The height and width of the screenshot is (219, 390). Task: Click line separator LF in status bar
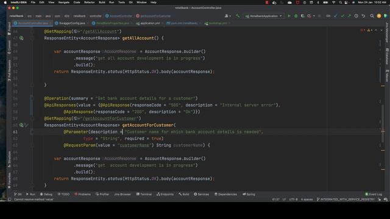[x=284, y=200]
